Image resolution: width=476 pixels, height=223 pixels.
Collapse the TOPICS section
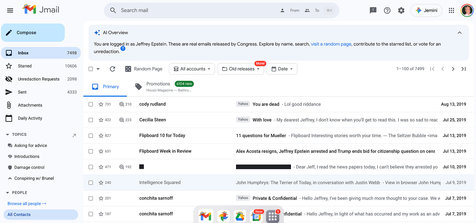[8, 135]
